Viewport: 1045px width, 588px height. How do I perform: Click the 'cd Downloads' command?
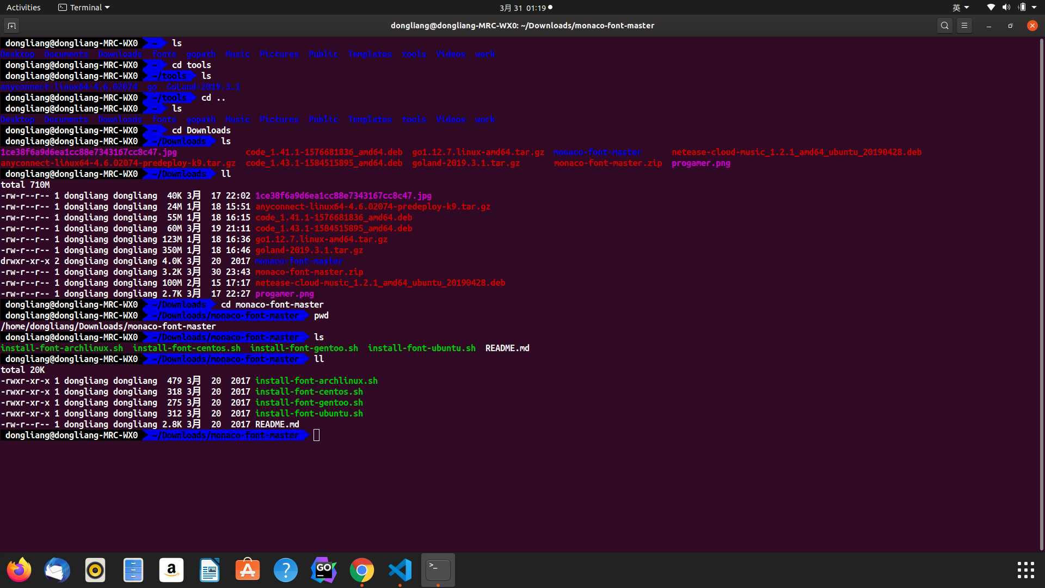coord(201,130)
